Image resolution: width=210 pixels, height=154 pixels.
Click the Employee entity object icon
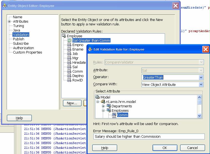click(x=64, y=36)
